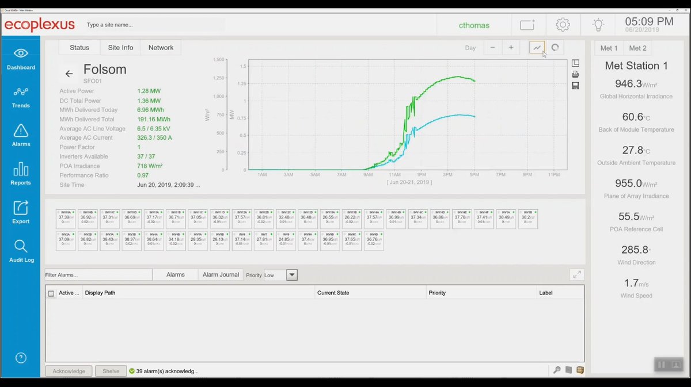Image resolution: width=691 pixels, height=387 pixels.
Task: Open the Alarm Journal tab
Action: [221, 275]
